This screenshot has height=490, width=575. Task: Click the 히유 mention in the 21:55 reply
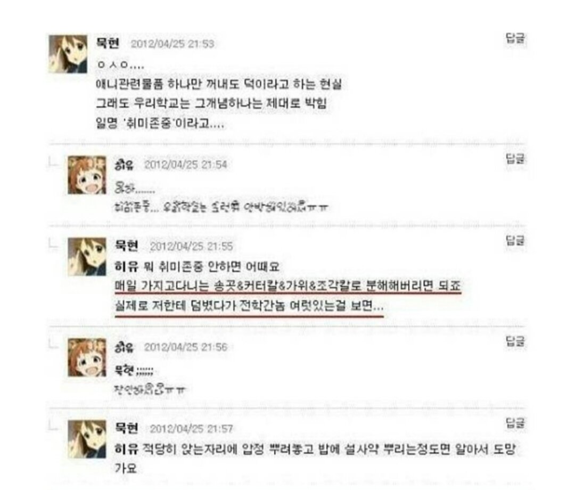coord(126,266)
